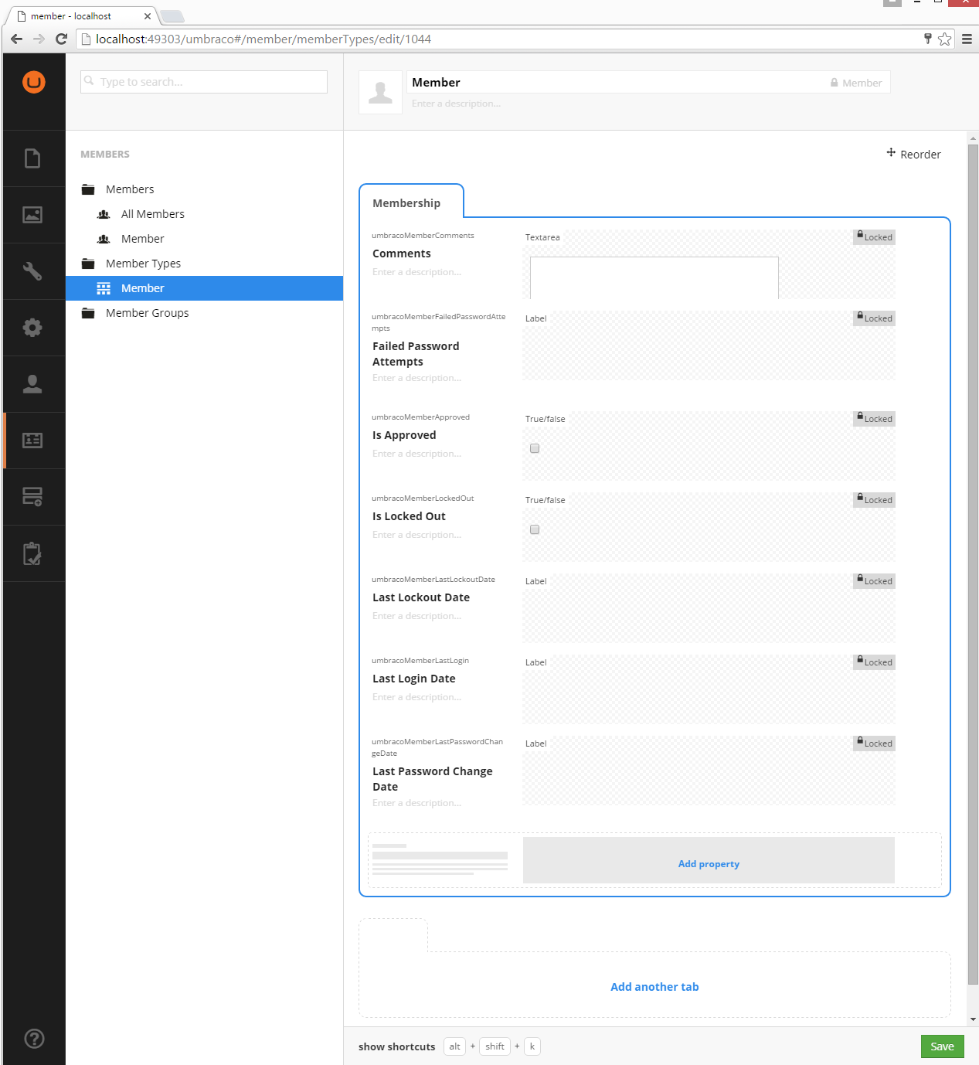Click the browser forward arrow
This screenshot has height=1065, width=979.
point(39,39)
